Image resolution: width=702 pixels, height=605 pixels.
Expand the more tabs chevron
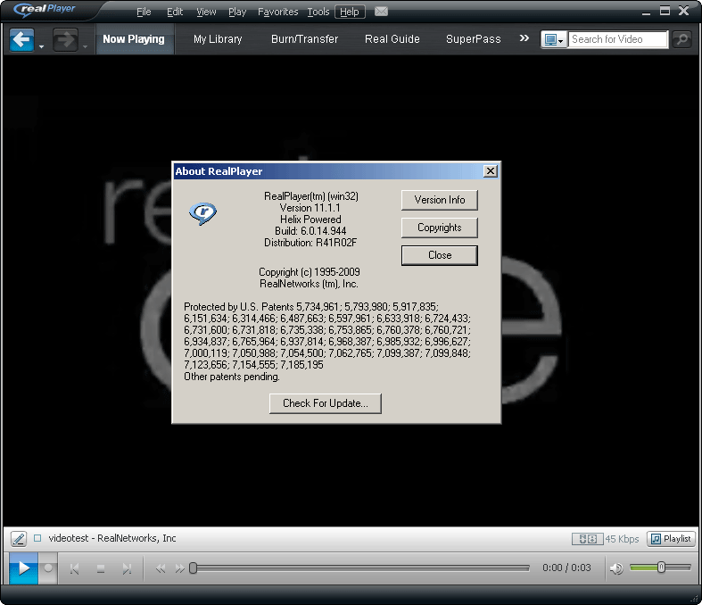(x=524, y=38)
